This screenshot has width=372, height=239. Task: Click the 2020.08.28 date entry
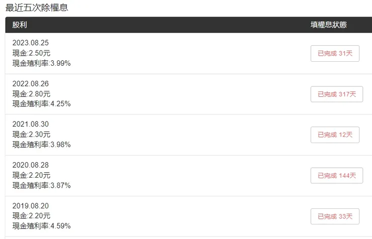[31, 165]
